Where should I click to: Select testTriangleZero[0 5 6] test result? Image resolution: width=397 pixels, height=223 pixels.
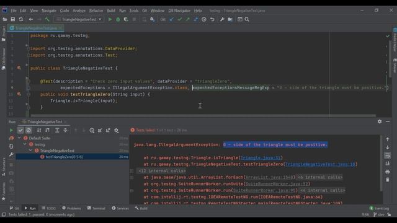click(72, 157)
